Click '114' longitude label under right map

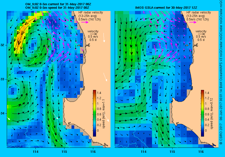point(143,152)
